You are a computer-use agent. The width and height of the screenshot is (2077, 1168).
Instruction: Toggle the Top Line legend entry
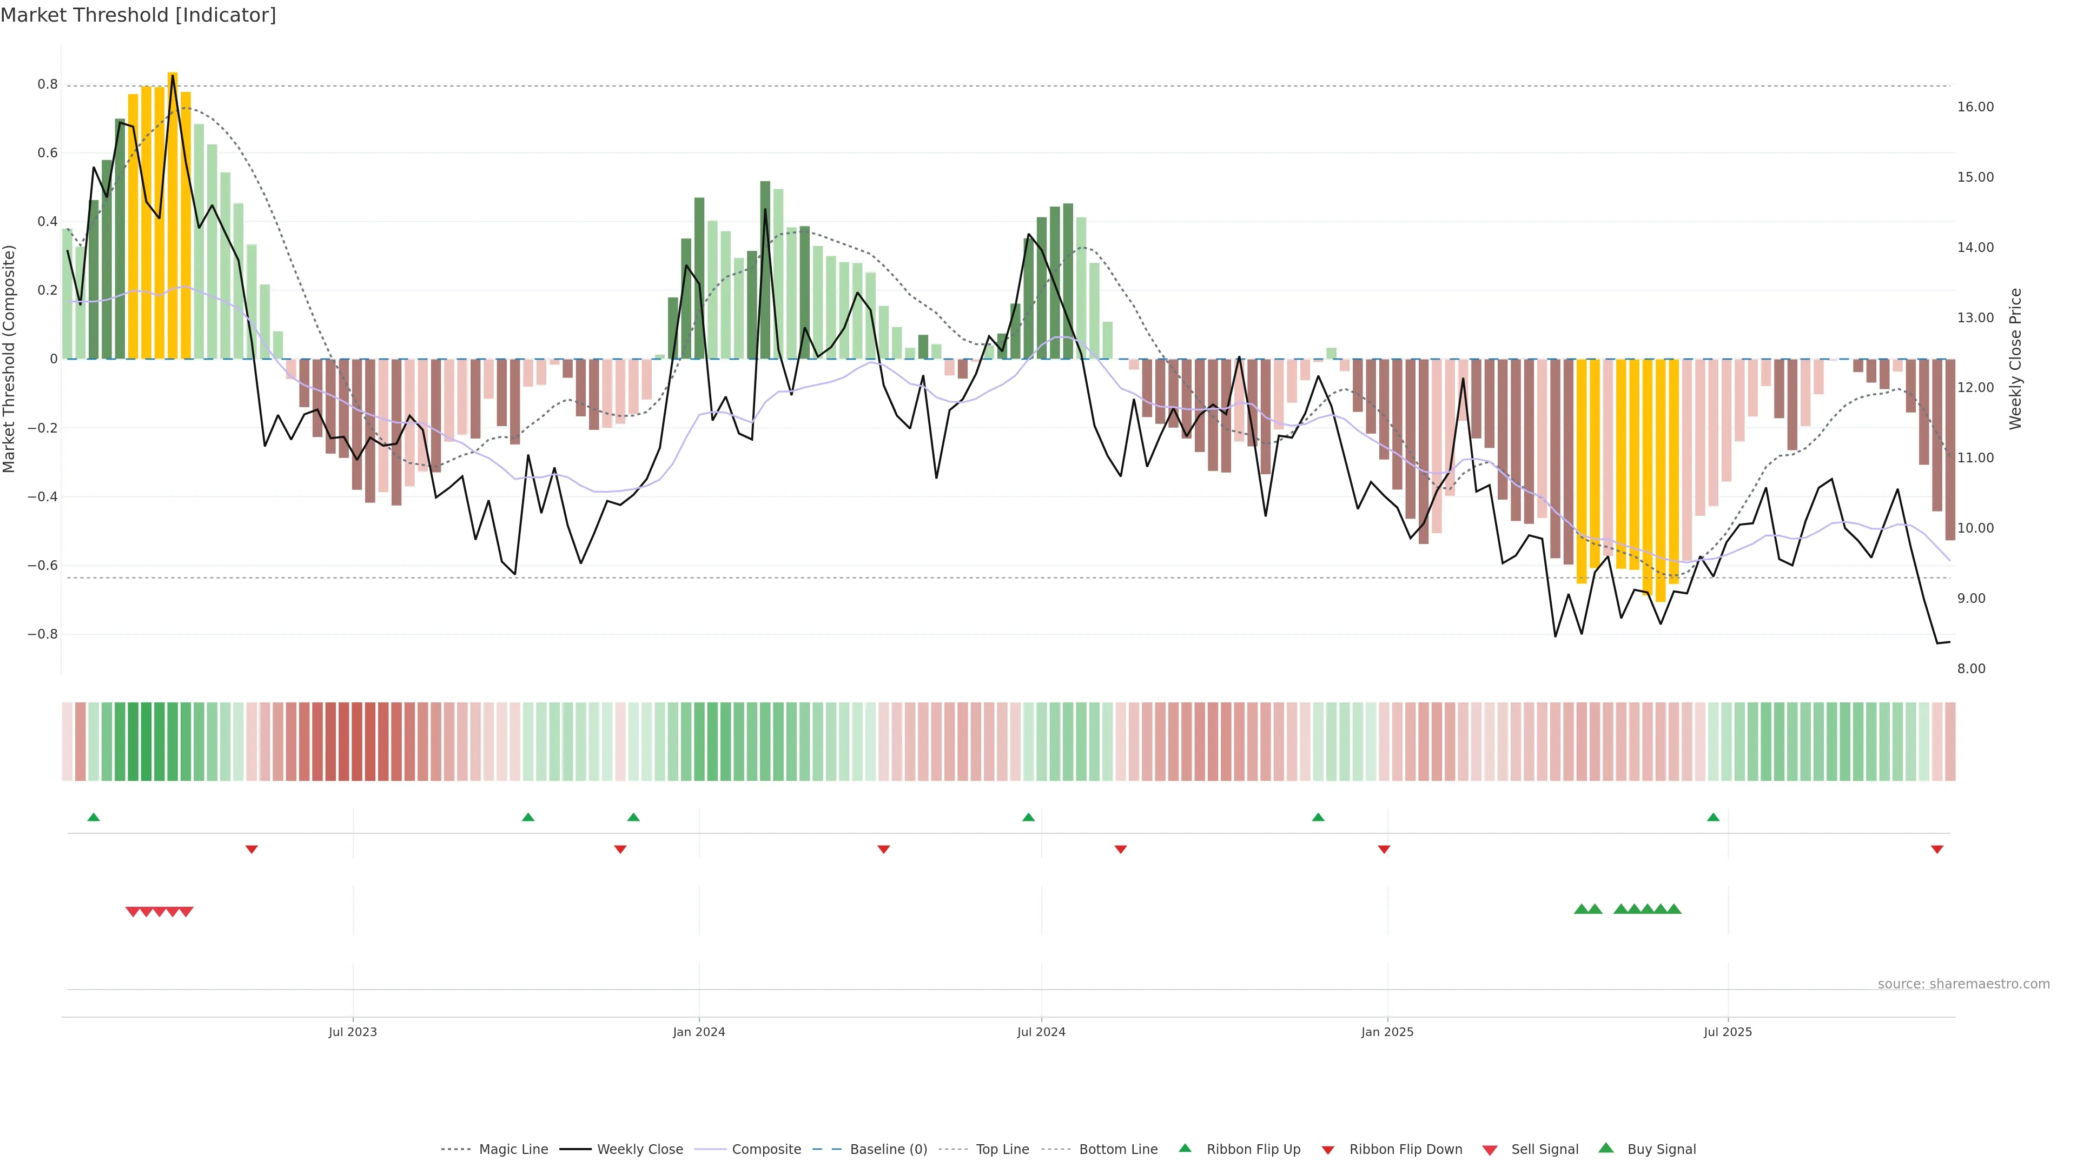click(x=1002, y=1150)
